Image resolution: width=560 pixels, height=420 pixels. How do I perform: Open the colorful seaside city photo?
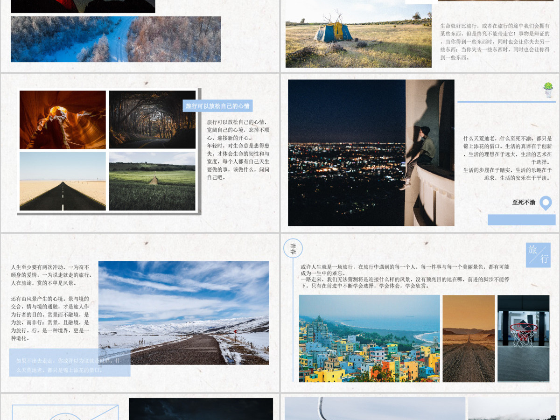(369, 338)
